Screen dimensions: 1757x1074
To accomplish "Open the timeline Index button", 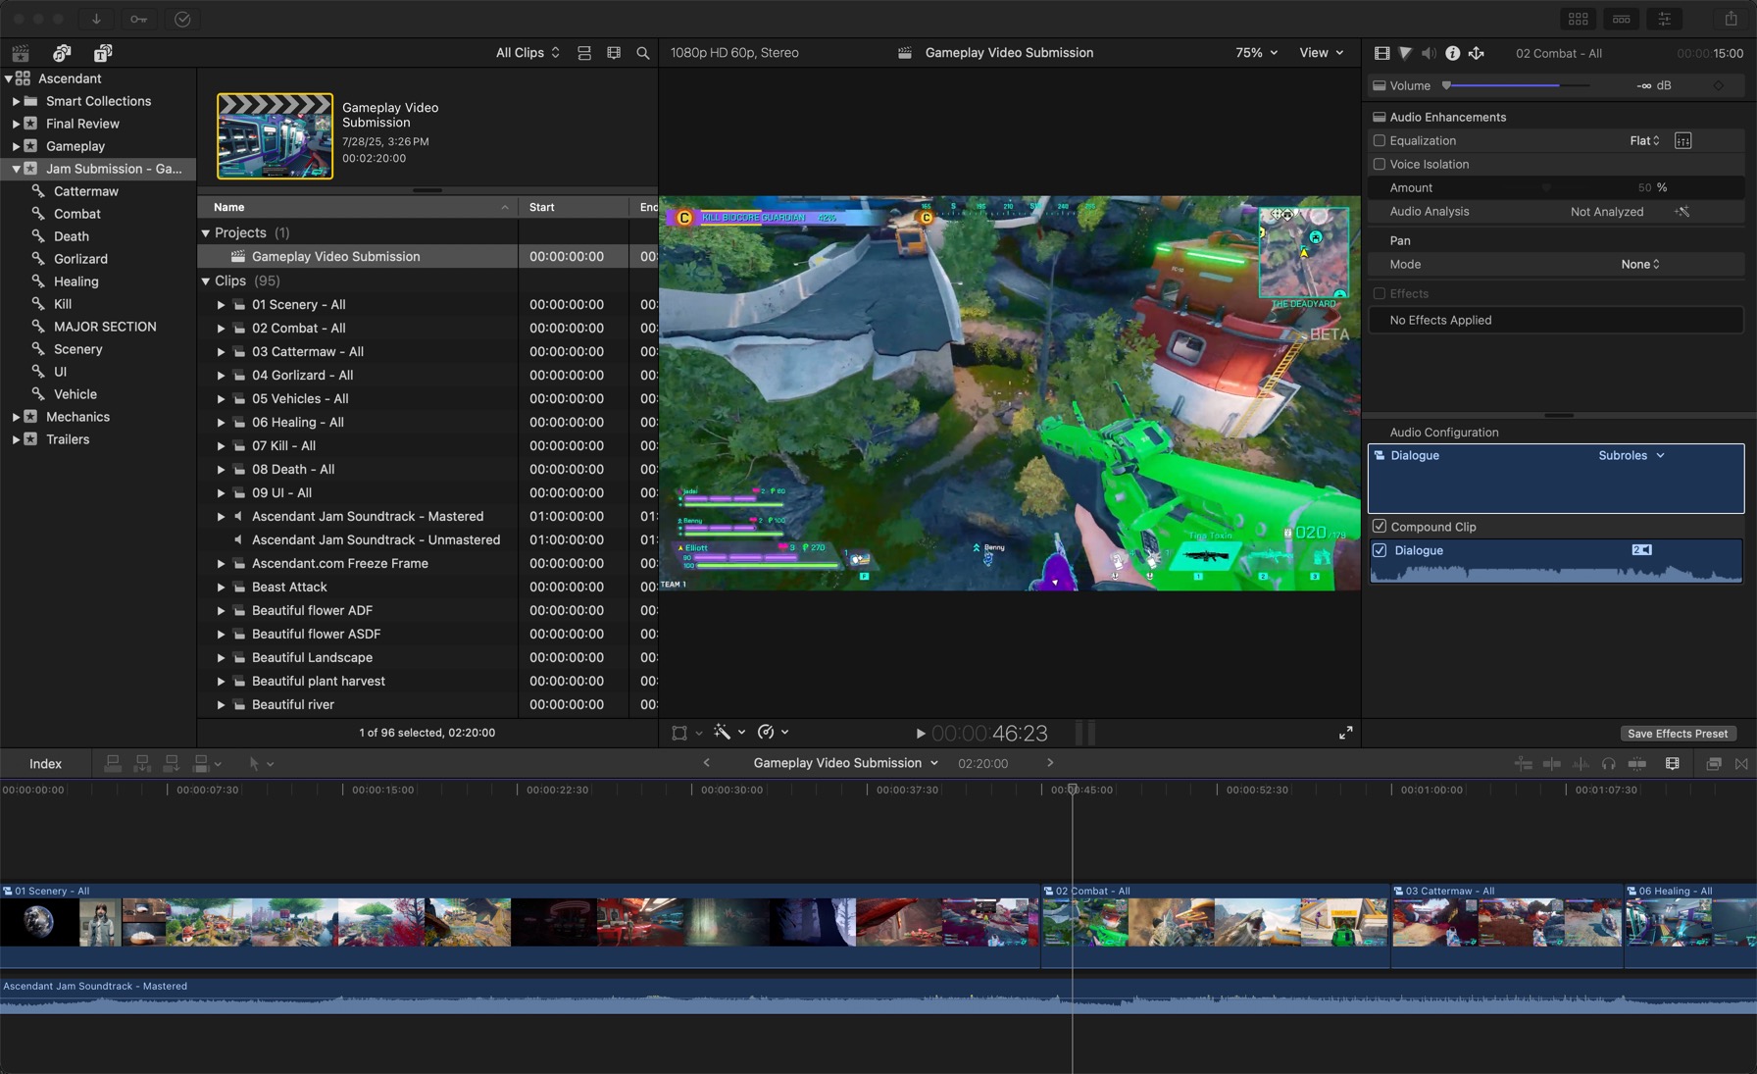I will pos(45,763).
